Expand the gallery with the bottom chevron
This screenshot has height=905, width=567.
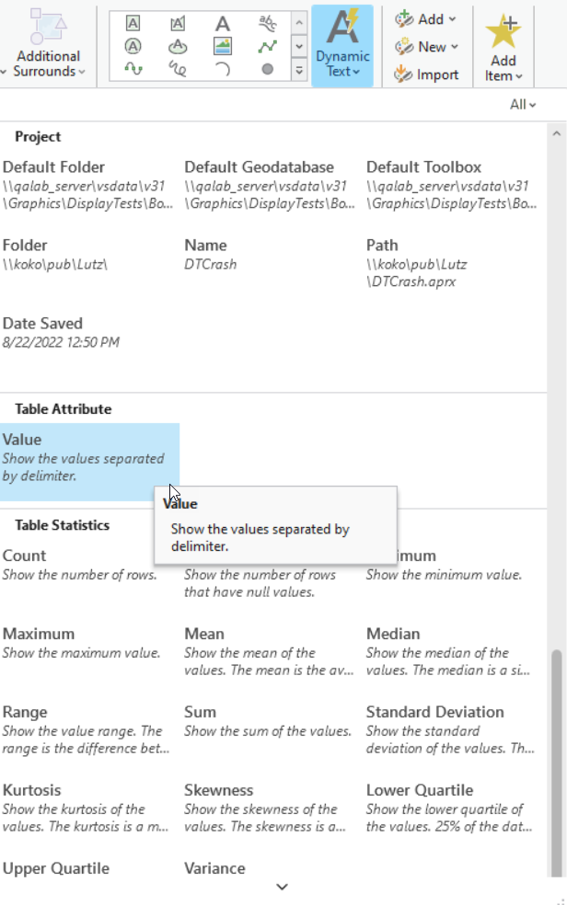click(283, 887)
